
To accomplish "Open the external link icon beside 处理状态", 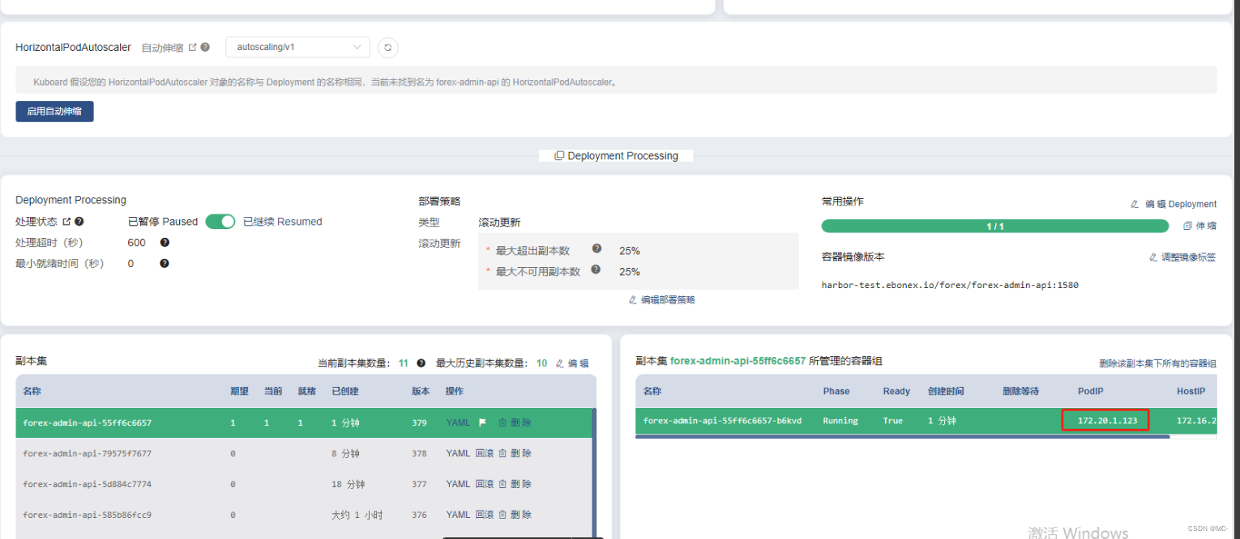I will (x=64, y=221).
